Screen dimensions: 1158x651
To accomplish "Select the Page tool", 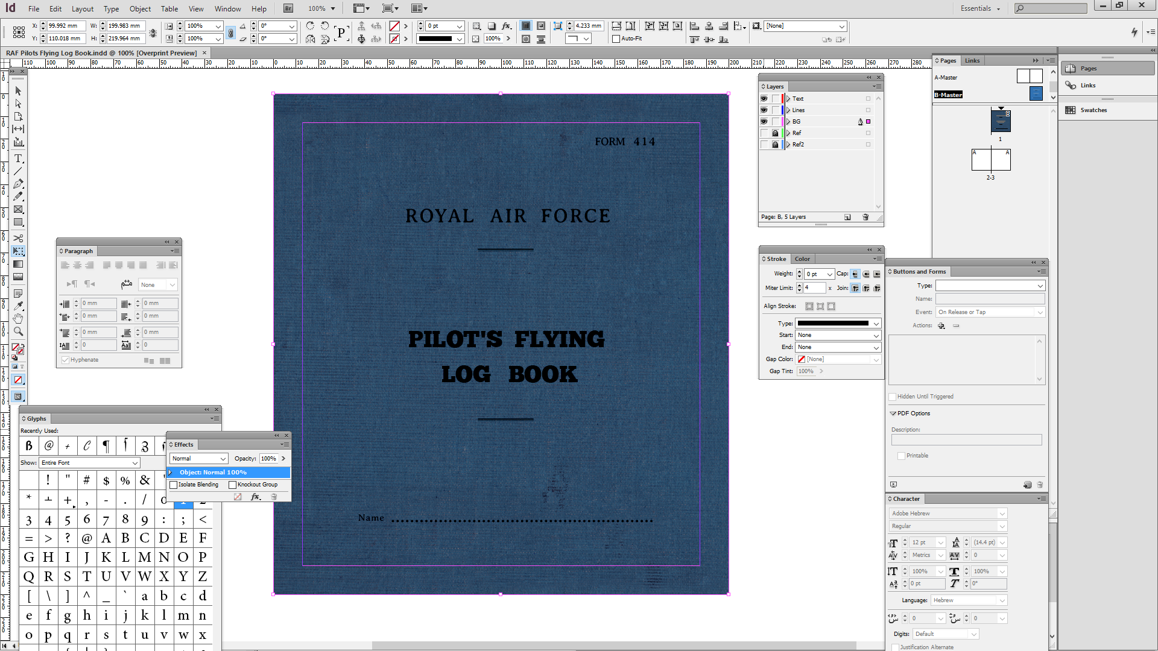I will [18, 116].
